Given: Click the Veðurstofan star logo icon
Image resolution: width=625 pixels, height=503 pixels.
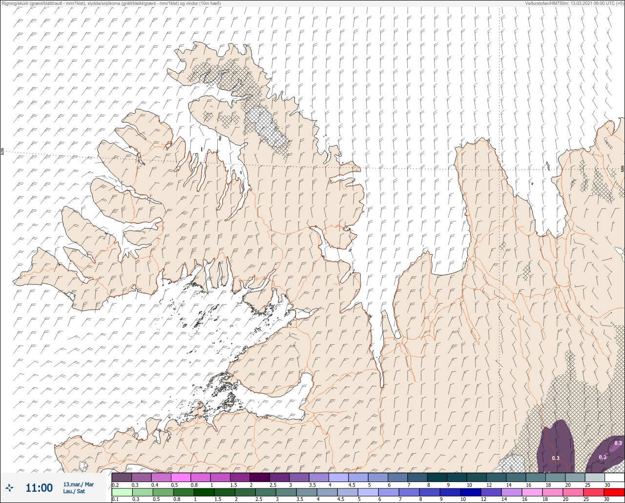Looking at the screenshot, I should 10,487.
